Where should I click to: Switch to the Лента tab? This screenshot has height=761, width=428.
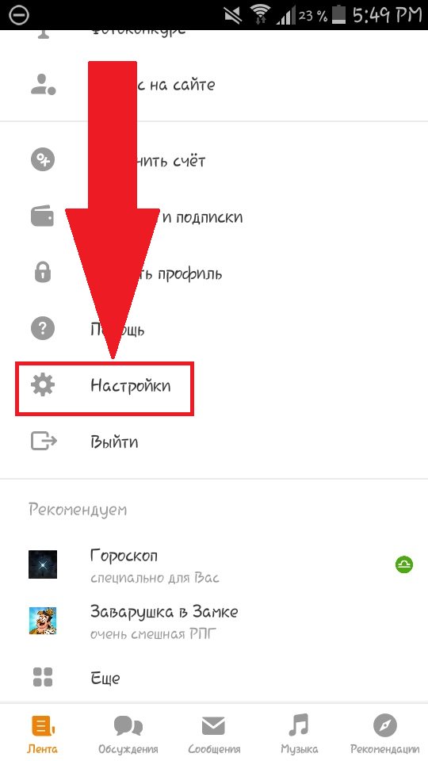click(44, 733)
